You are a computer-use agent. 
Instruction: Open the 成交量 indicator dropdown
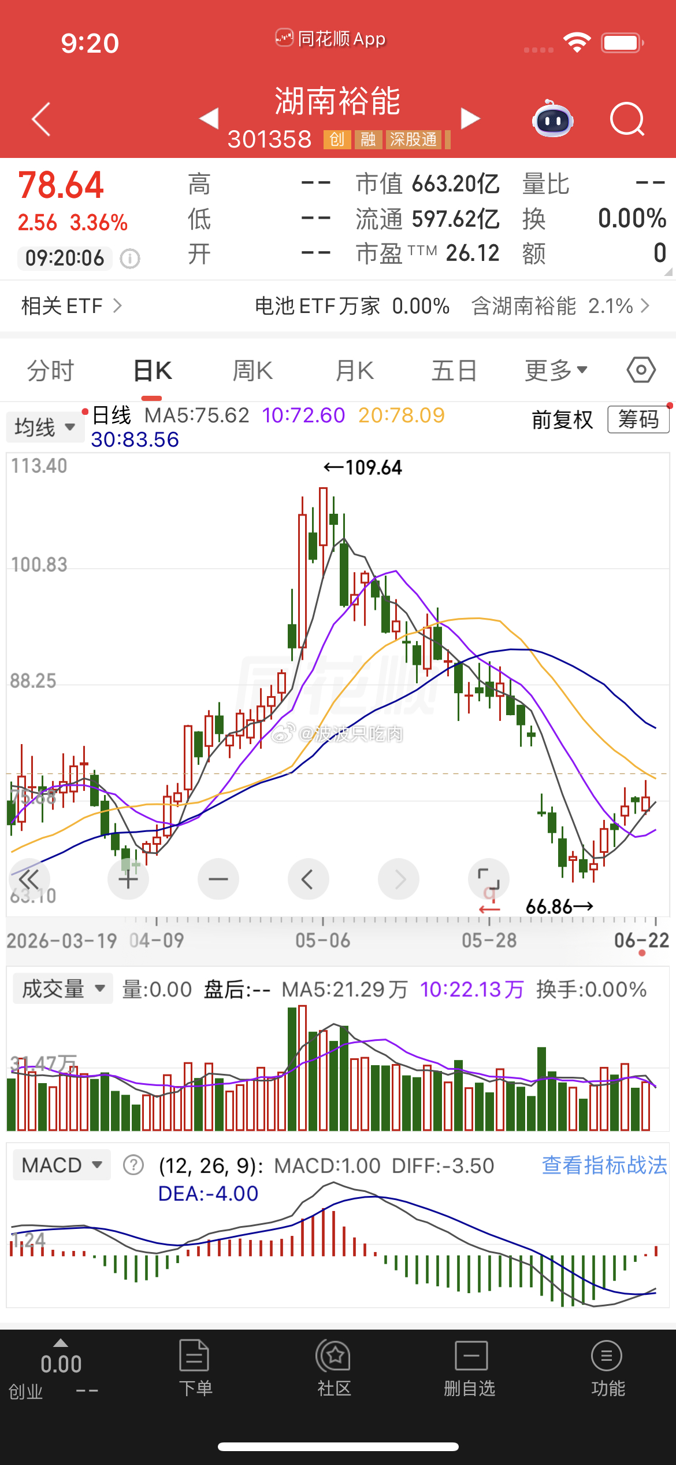(63, 989)
